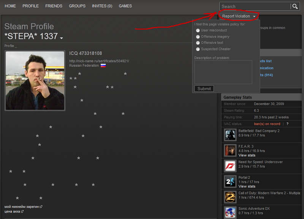Click the Need for Speed: Undercover title
Viewport: 304px width, 219px height.
tap(261, 162)
